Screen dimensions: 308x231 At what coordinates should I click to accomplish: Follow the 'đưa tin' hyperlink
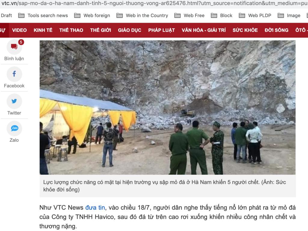click(x=95, y=208)
